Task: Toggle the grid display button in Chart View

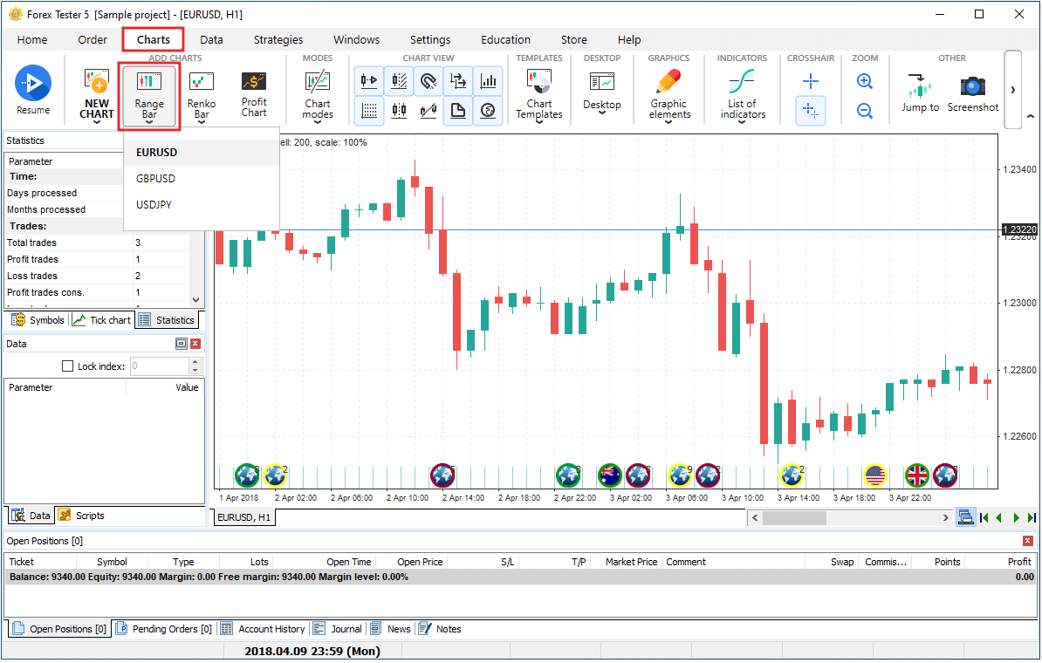Action: (x=369, y=111)
